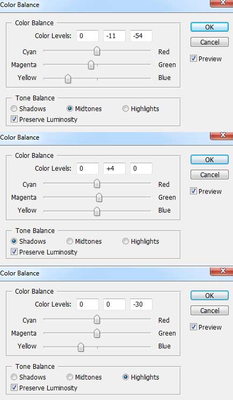Image resolution: width=233 pixels, height=400 pixels.
Task: Click the Magenta-Green slider handle in middle dialog
Action: click(99, 198)
